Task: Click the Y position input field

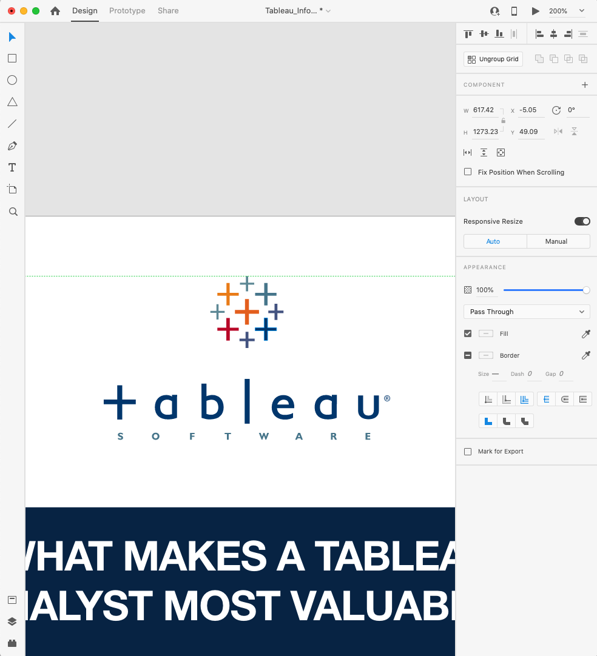Action: click(531, 132)
